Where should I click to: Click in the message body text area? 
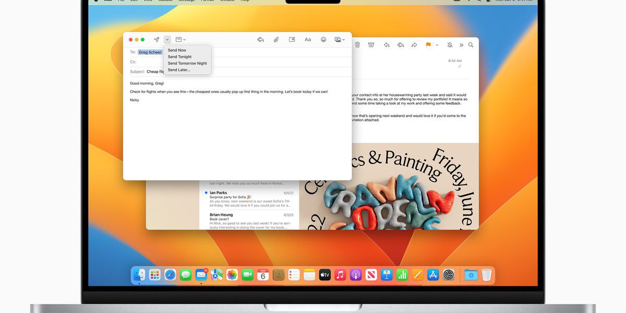click(x=237, y=128)
